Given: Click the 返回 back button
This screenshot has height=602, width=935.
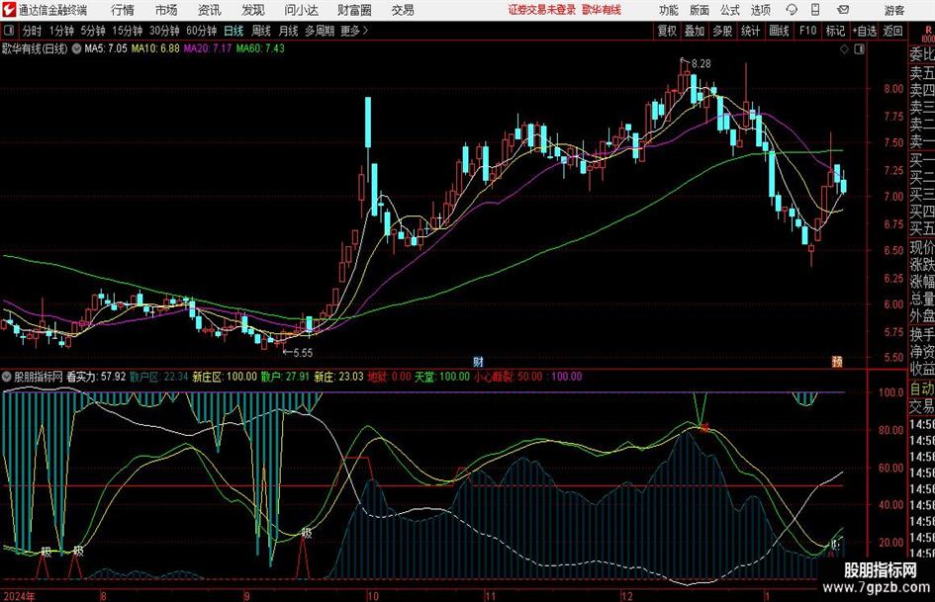Looking at the screenshot, I should [x=892, y=31].
